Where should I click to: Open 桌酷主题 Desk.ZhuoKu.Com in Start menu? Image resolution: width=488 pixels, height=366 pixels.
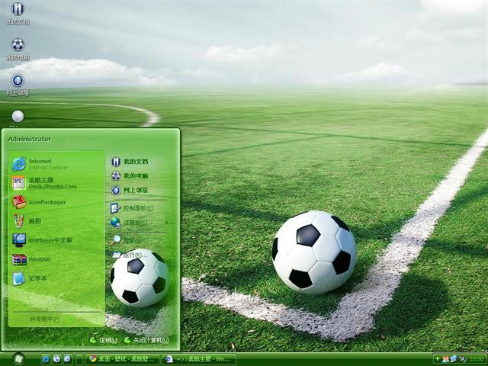56,183
